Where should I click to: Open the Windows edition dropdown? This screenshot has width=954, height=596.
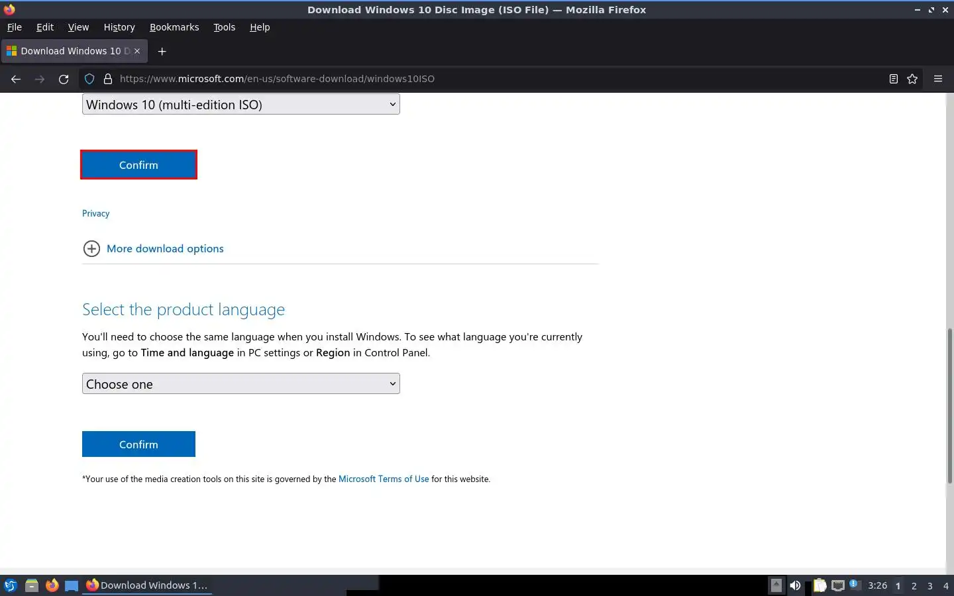pos(241,104)
